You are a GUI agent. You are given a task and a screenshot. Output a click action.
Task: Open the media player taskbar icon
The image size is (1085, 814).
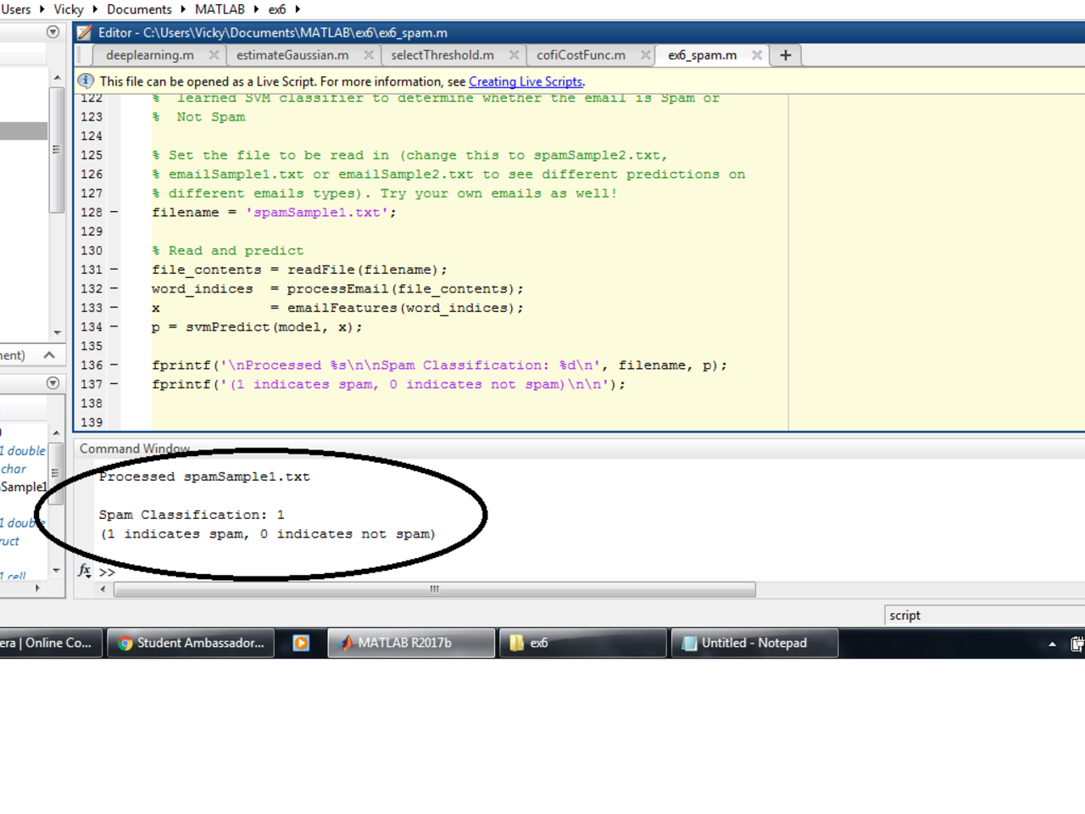[301, 643]
